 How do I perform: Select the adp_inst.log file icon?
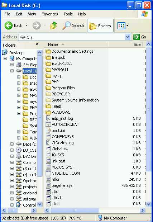coord(48,118)
